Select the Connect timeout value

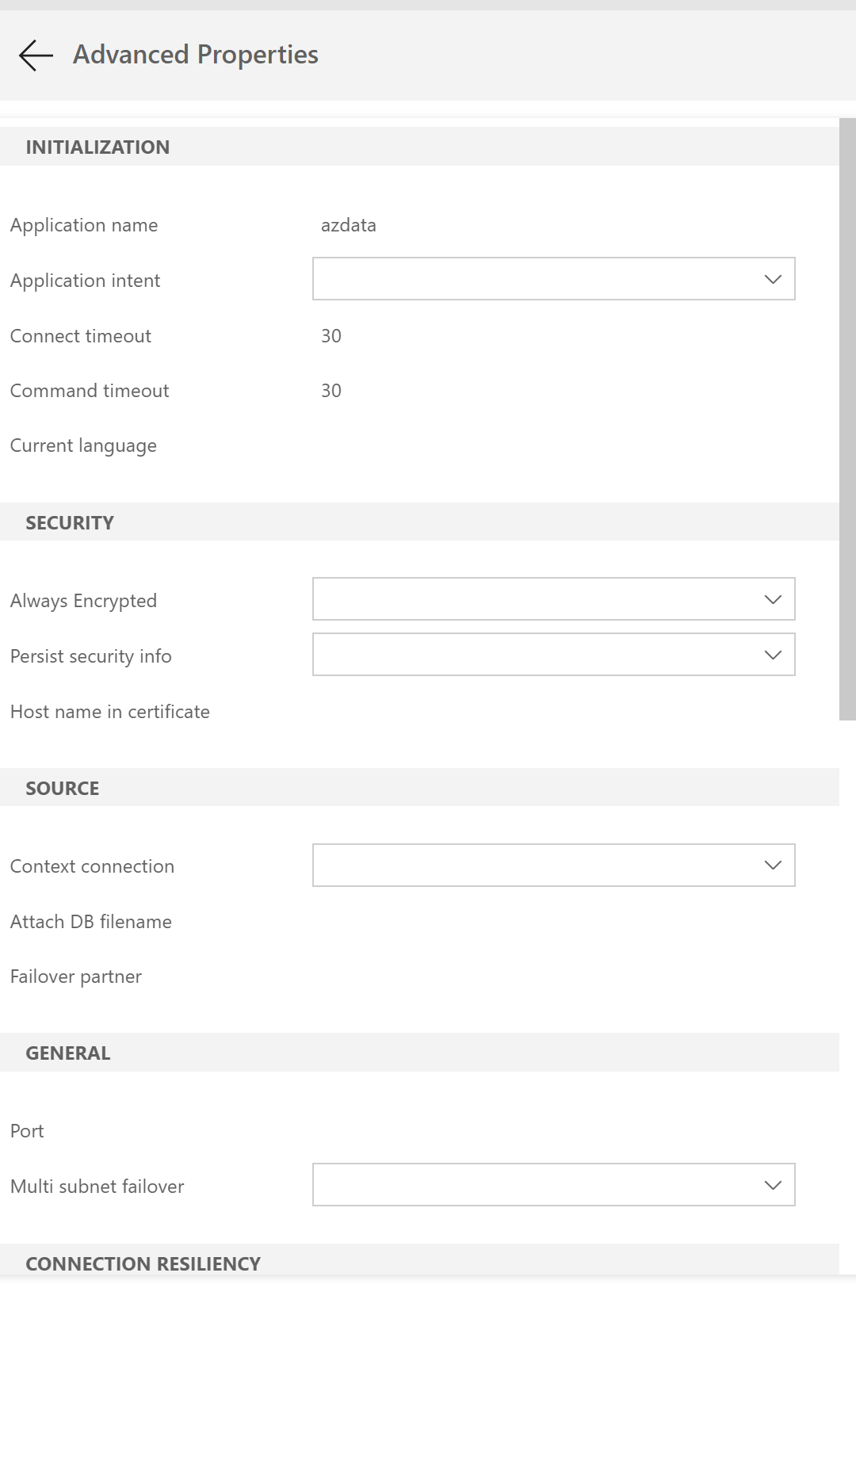[x=331, y=335]
